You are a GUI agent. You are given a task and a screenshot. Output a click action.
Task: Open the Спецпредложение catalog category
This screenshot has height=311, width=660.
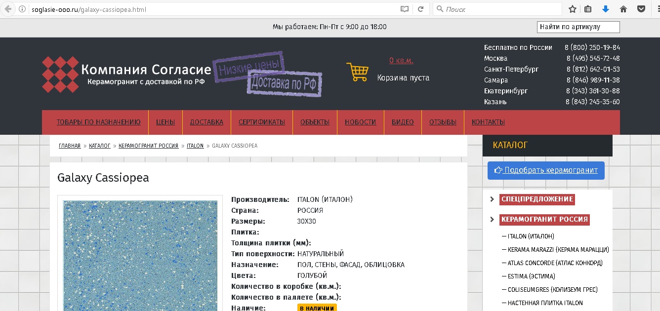click(x=537, y=199)
